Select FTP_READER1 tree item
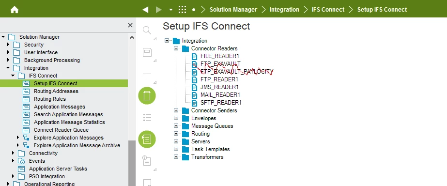Image resolution: width=447 pixels, height=186 pixels. click(219, 79)
